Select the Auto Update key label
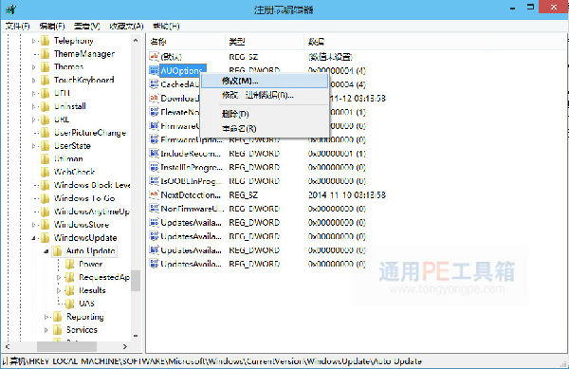 click(90, 251)
